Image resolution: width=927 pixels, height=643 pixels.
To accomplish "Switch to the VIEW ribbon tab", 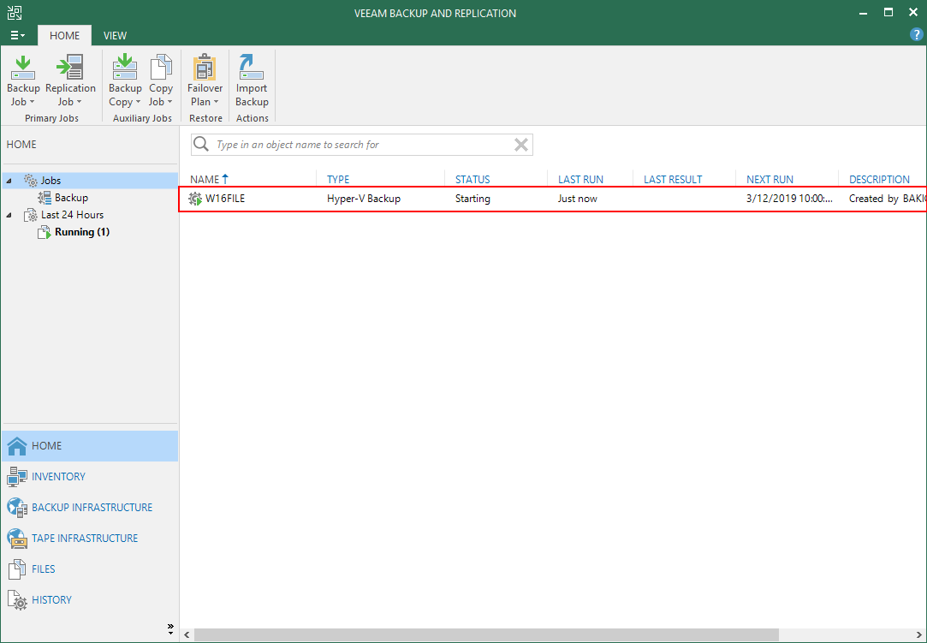I will pos(115,35).
